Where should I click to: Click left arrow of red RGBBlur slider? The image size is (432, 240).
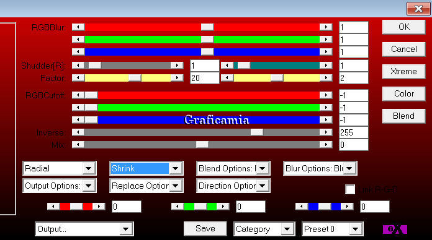click(x=78, y=27)
